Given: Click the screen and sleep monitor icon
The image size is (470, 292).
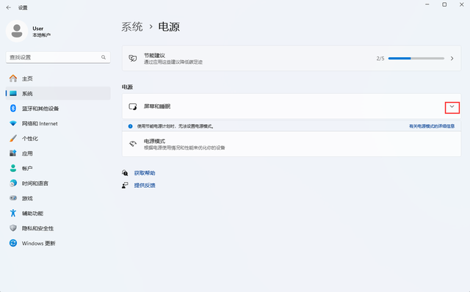Looking at the screenshot, I should [133, 106].
